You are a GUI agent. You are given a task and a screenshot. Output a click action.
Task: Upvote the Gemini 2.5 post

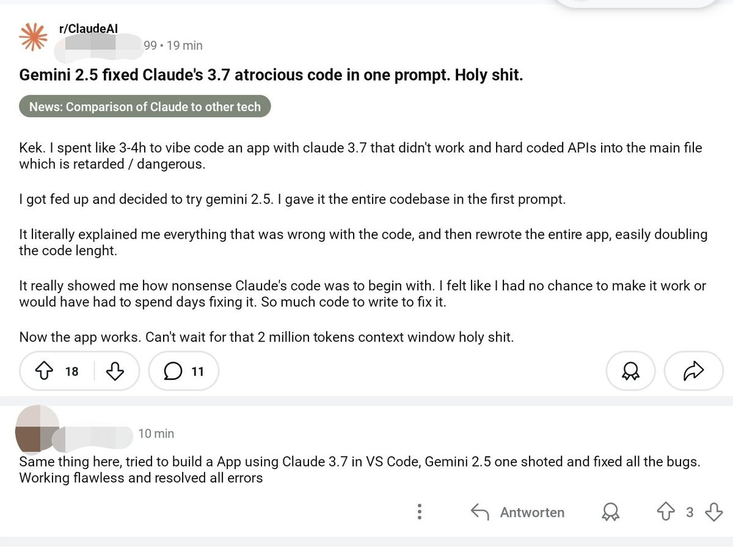pyautogui.click(x=43, y=371)
